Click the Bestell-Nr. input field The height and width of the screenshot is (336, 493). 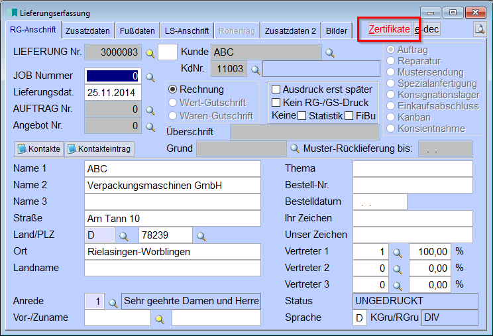click(x=413, y=185)
